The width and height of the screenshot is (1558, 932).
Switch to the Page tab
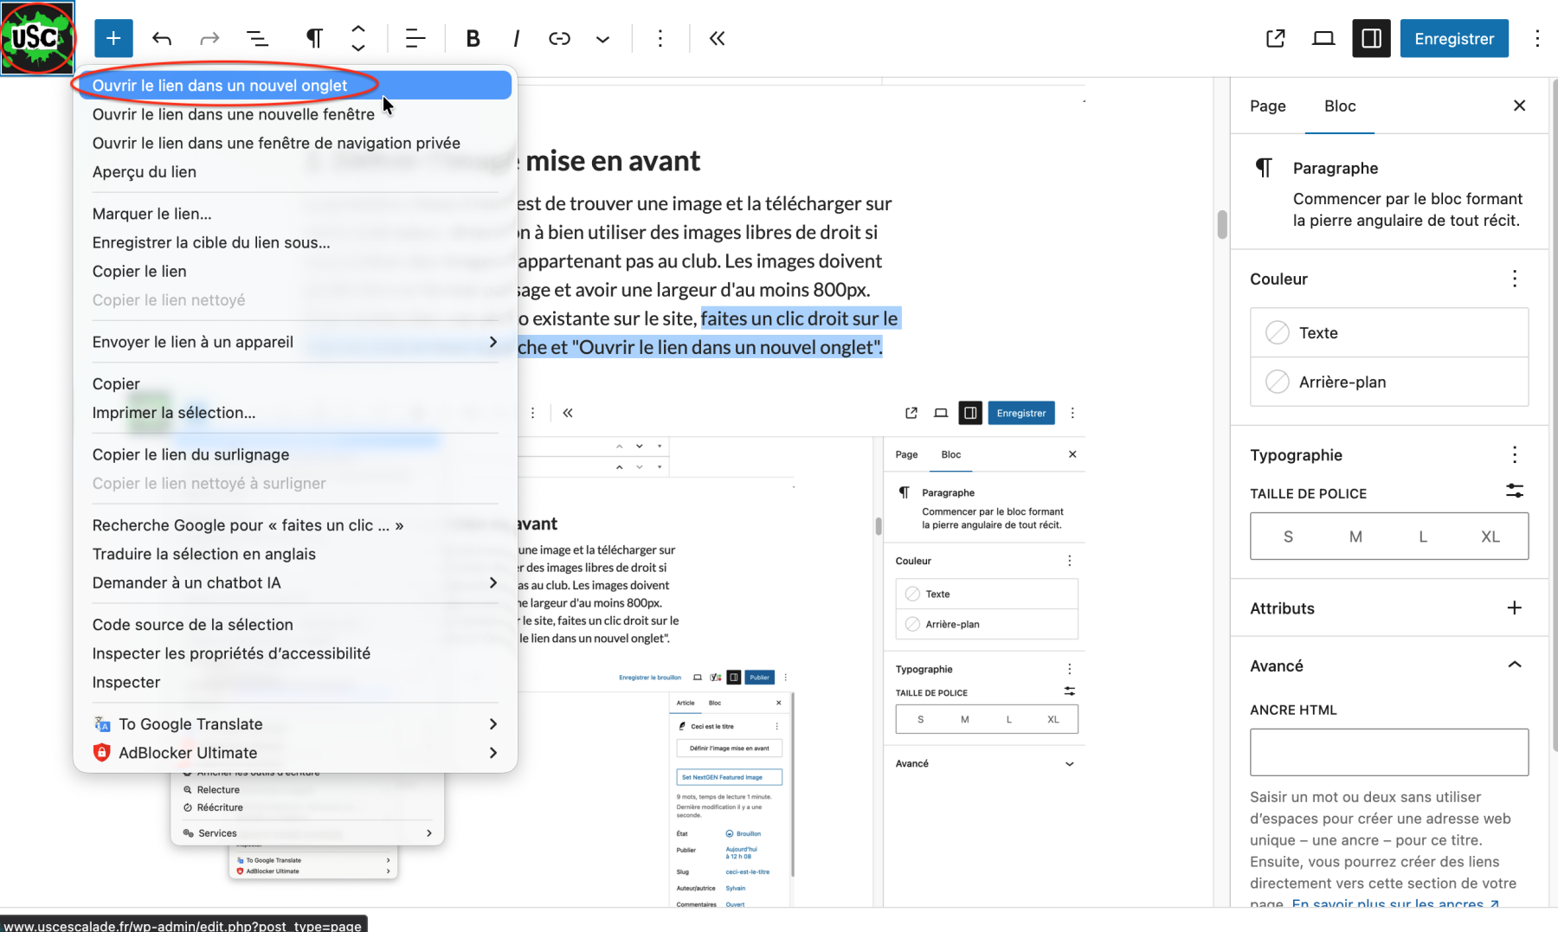tap(1267, 106)
